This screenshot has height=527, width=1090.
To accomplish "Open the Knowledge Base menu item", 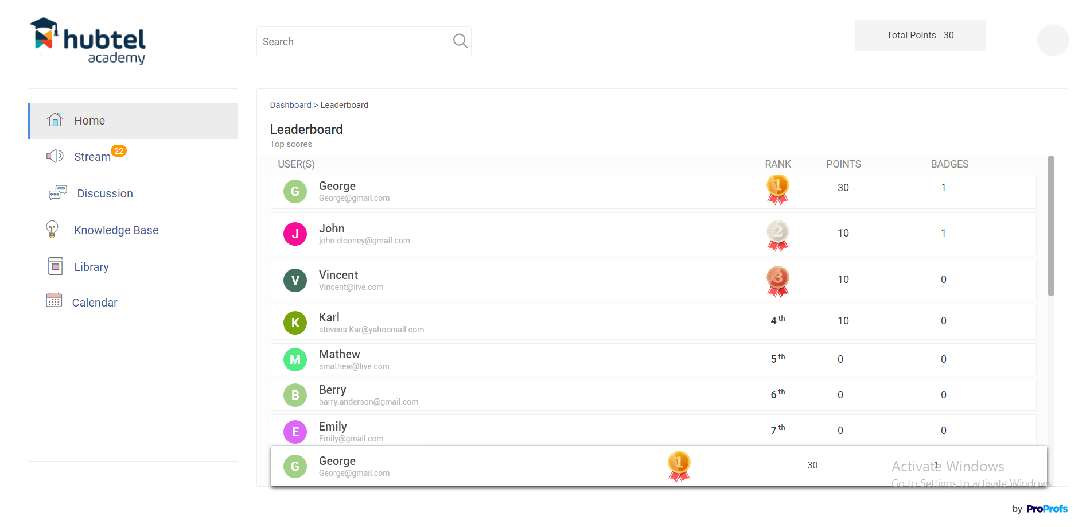I will 116,230.
